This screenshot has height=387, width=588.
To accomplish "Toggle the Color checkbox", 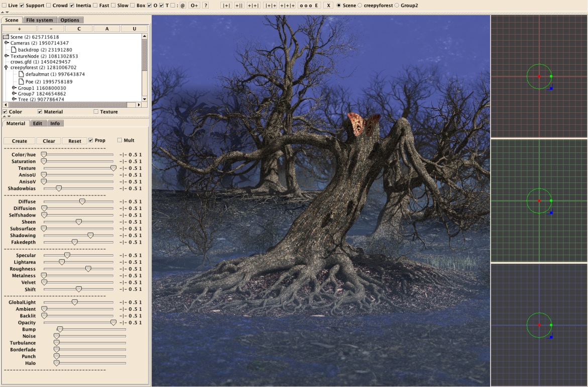I will pyautogui.click(x=5, y=111).
